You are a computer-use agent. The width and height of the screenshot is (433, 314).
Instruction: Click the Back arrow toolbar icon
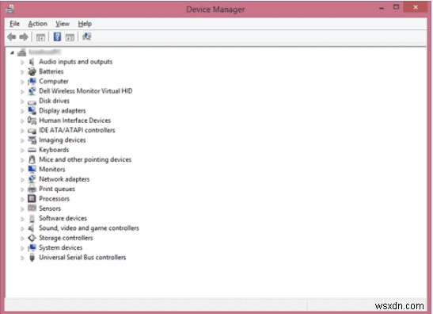coord(12,36)
